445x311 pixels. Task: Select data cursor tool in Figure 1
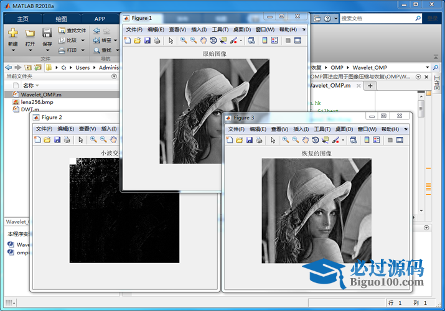point(223,40)
